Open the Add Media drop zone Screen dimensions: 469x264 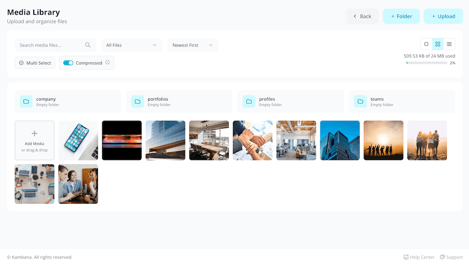click(34, 141)
